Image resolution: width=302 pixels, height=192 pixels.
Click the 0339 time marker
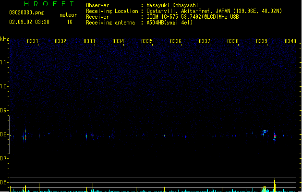[262, 41]
